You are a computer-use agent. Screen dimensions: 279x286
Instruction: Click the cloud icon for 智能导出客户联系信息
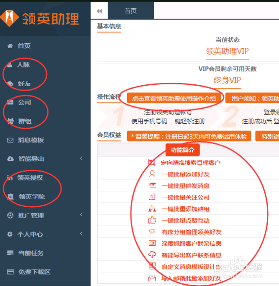click(152, 254)
